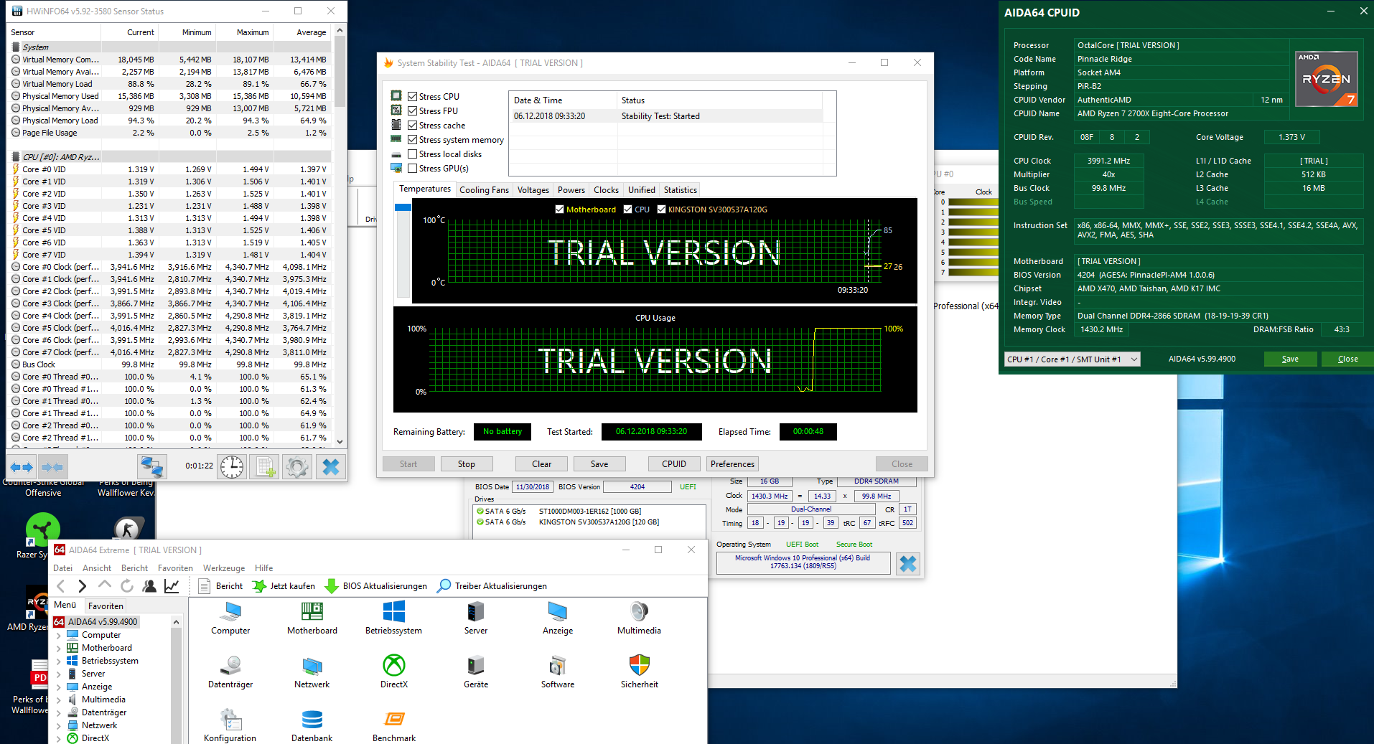Open the Benchmark icon in AIDA64
1374x744 pixels.
point(394,725)
